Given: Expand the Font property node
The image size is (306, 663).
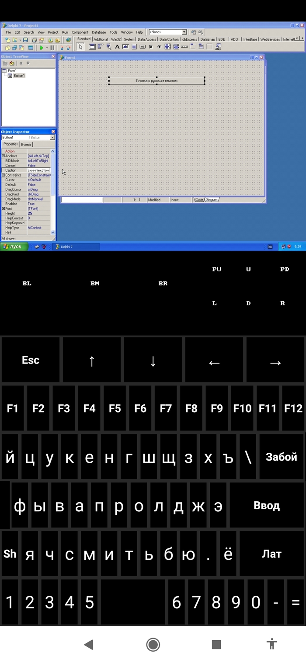Looking at the screenshot, I should click(3, 208).
